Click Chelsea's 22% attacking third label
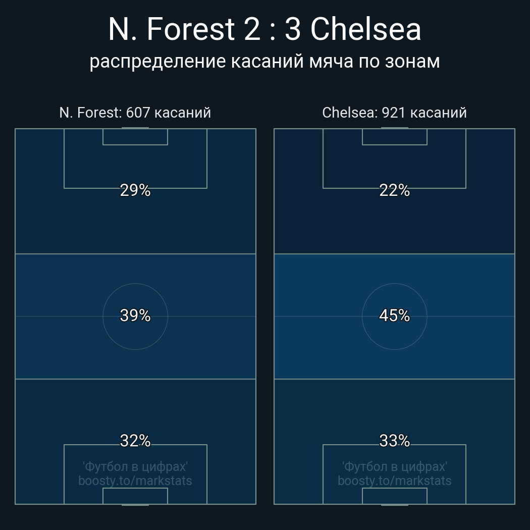 point(394,190)
